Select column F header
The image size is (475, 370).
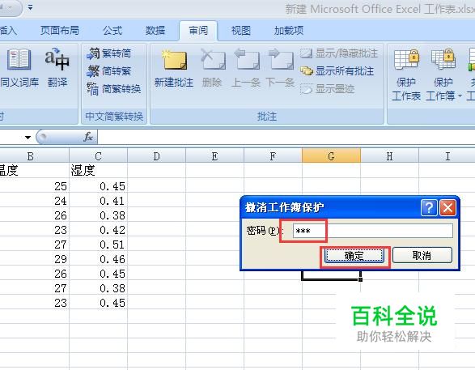click(x=273, y=156)
